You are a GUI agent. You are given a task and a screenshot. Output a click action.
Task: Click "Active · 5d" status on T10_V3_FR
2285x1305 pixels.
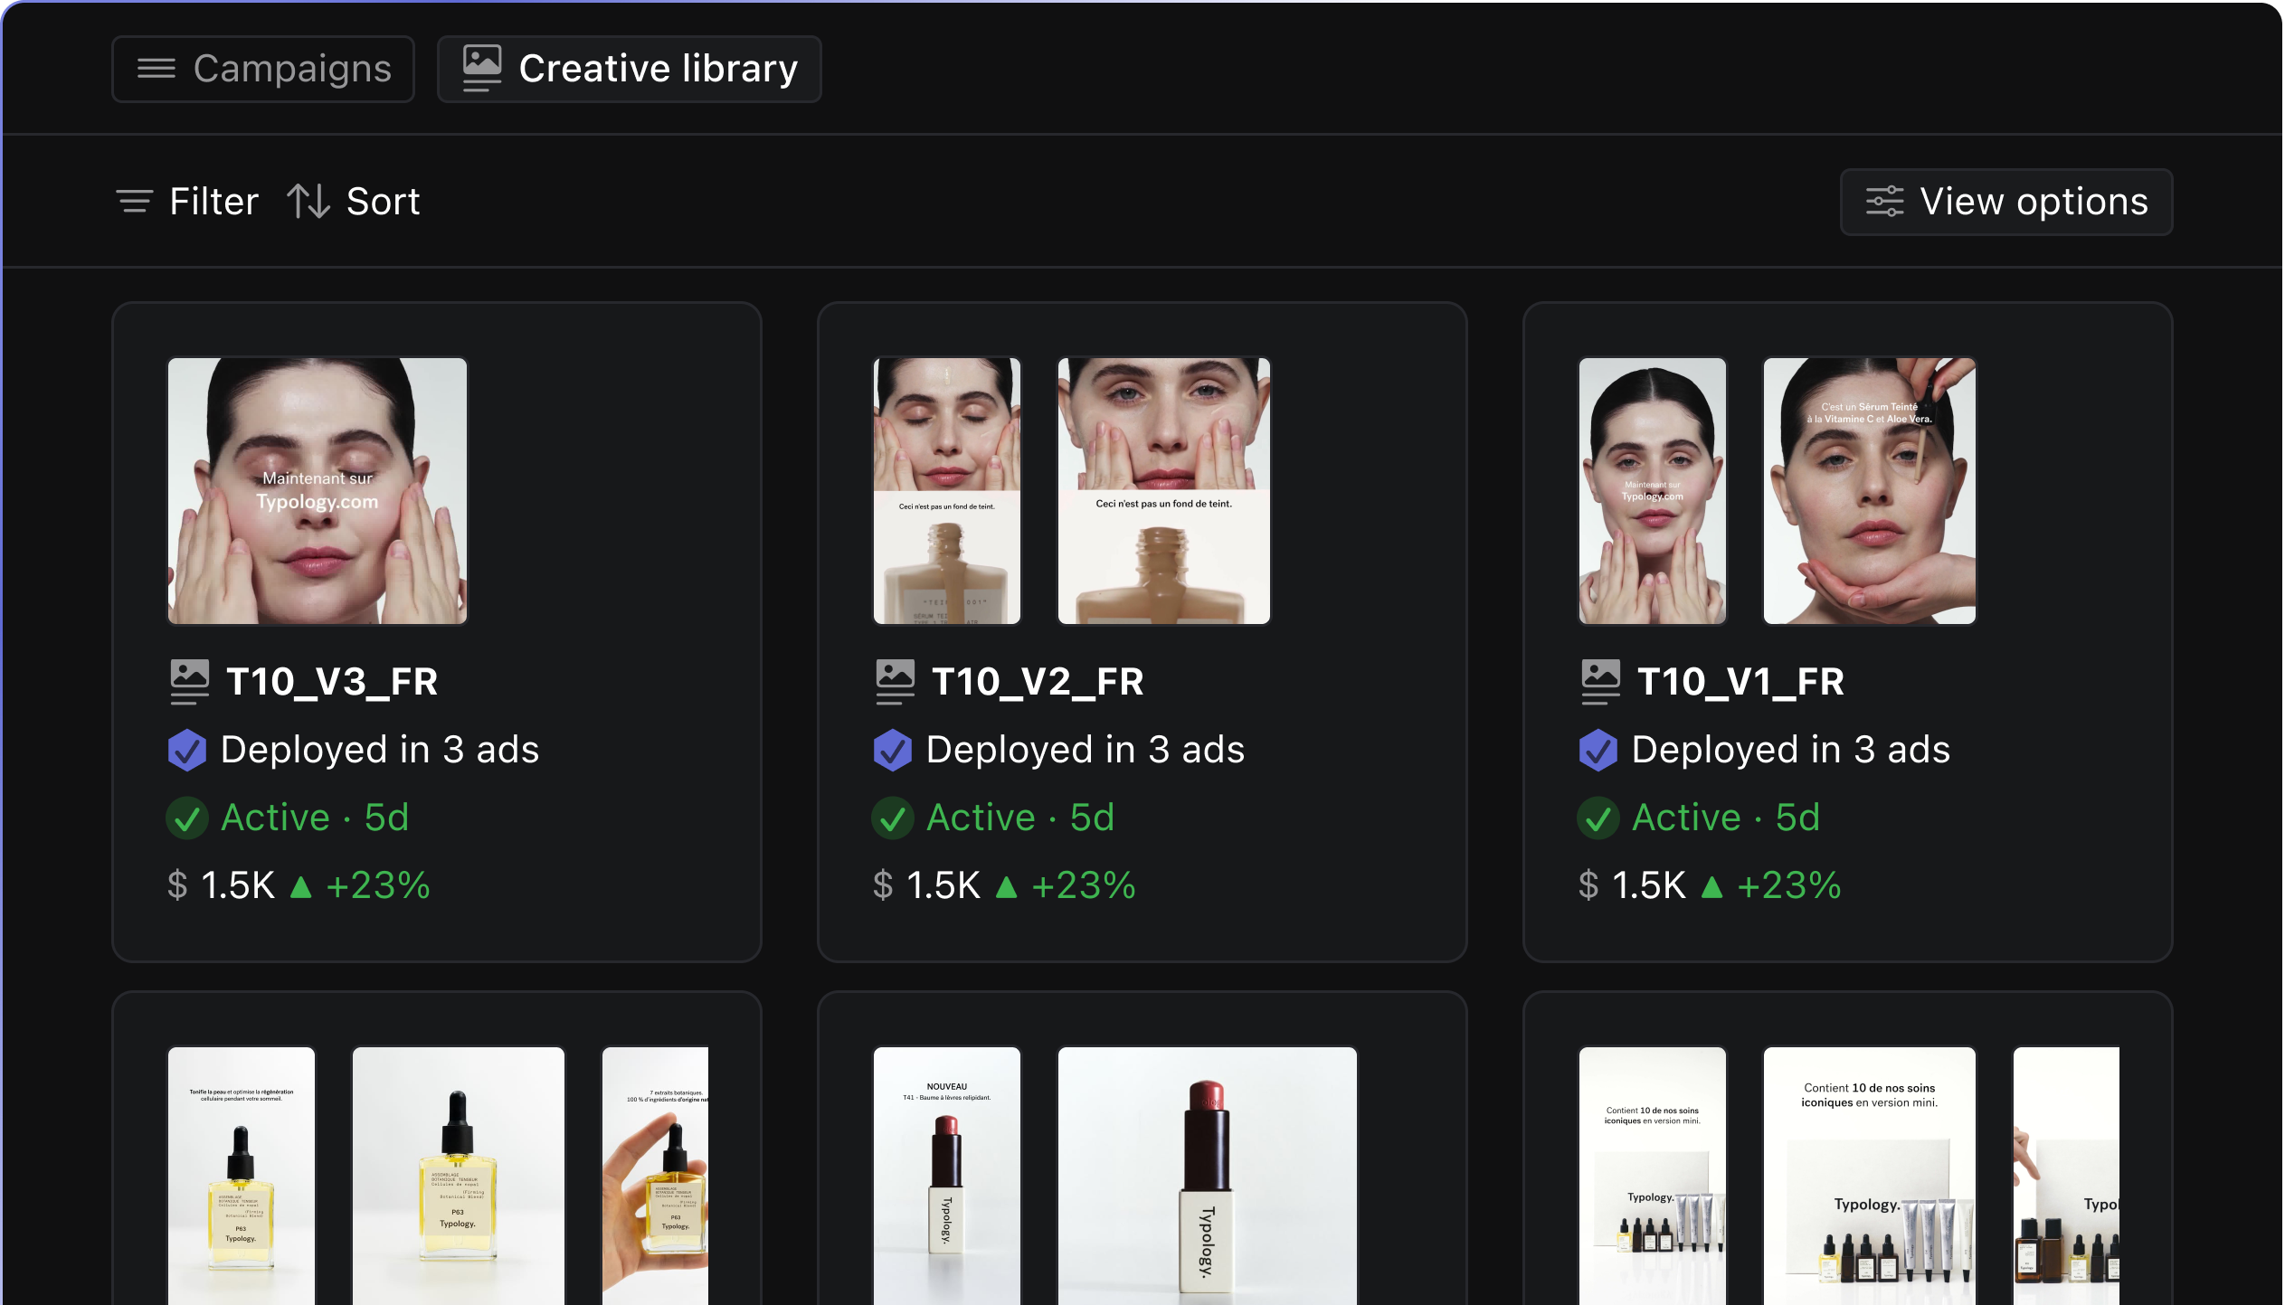[315, 818]
